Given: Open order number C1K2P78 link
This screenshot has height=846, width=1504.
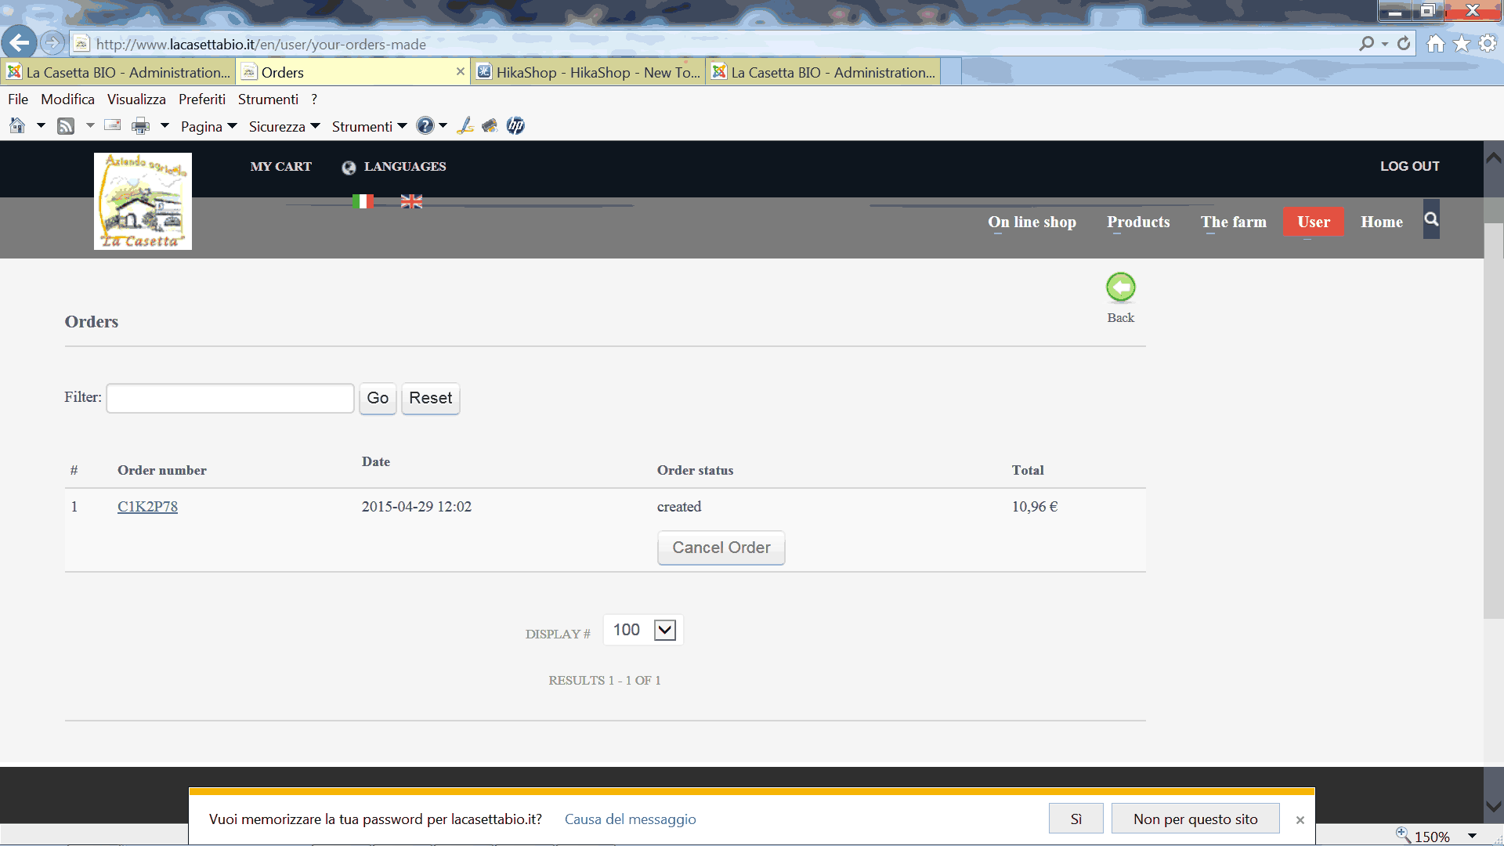Looking at the screenshot, I should [147, 507].
